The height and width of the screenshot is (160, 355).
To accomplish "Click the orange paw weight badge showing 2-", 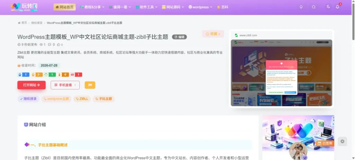I will pyautogui.click(x=37, y=75).
